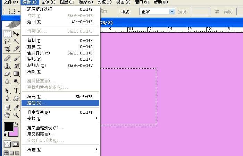Select the Gradient tool
The image size is (243, 156).
click(16, 73)
